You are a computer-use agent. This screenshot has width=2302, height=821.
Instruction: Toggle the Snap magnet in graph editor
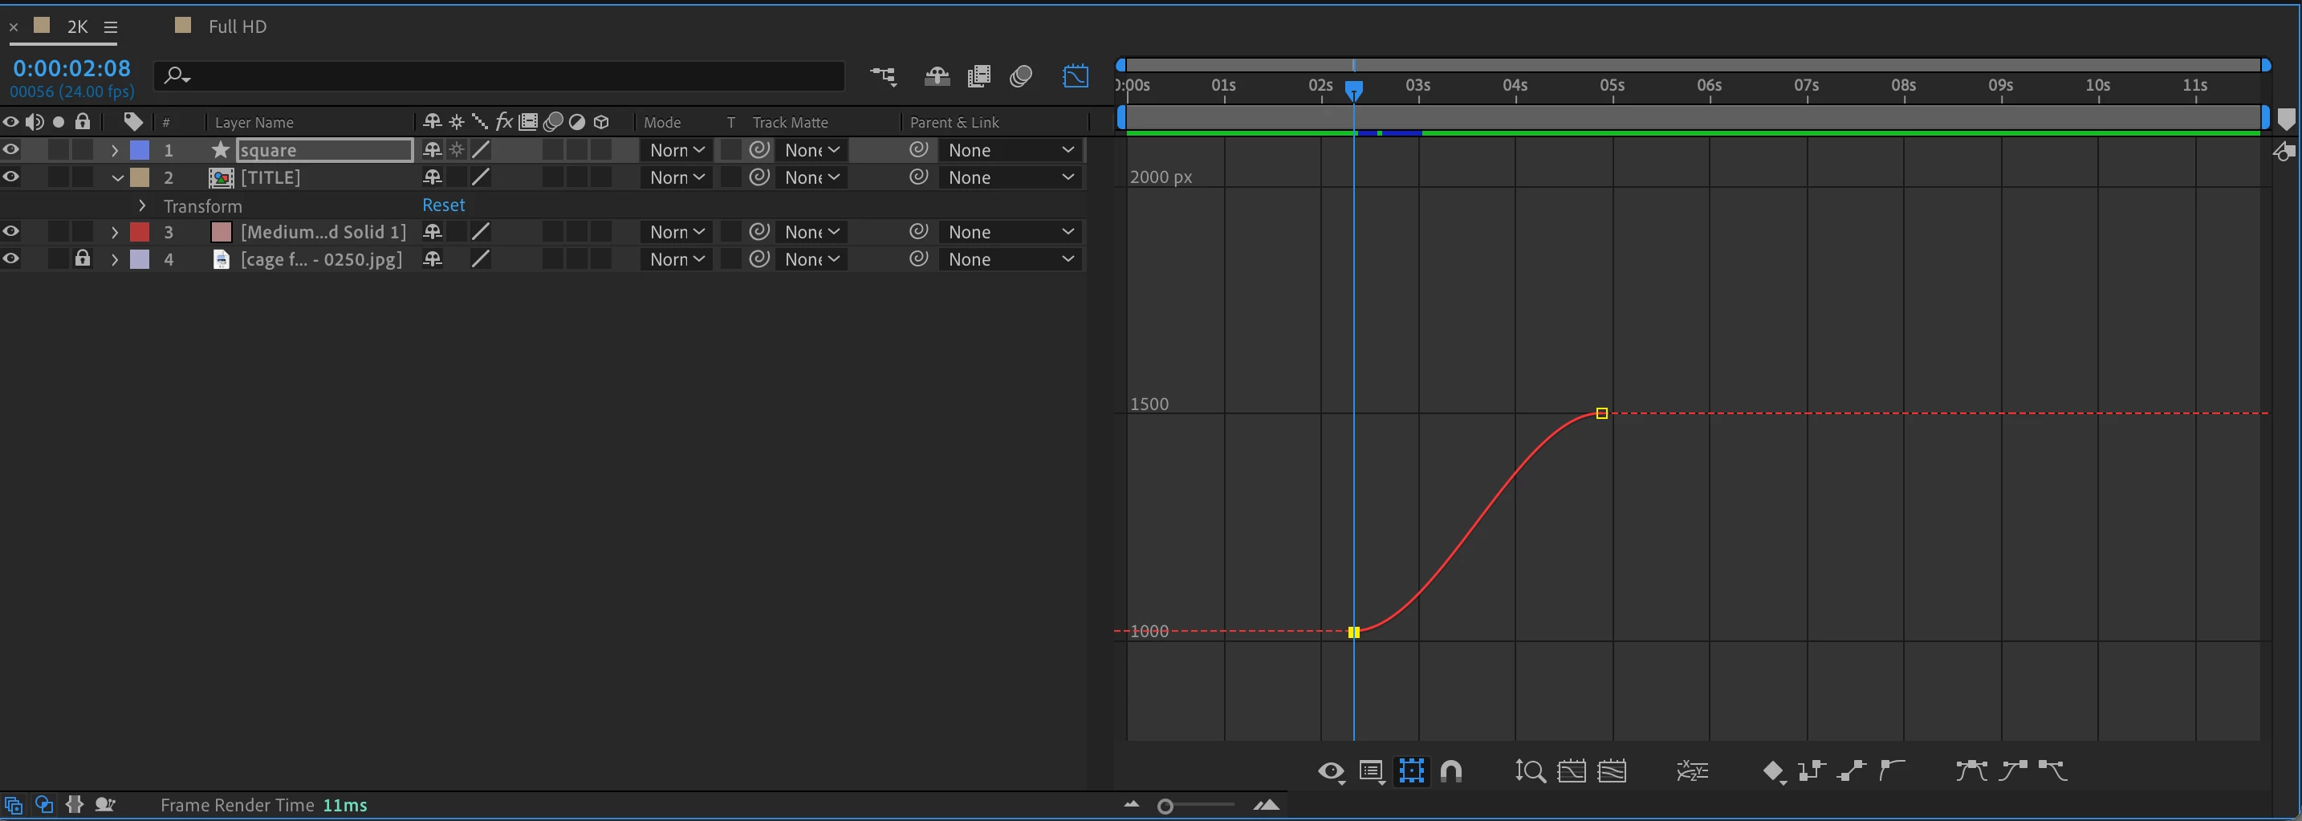(1451, 771)
